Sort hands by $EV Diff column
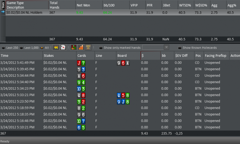Image resolution: width=240 pixels, height=144 pixels. (184, 56)
